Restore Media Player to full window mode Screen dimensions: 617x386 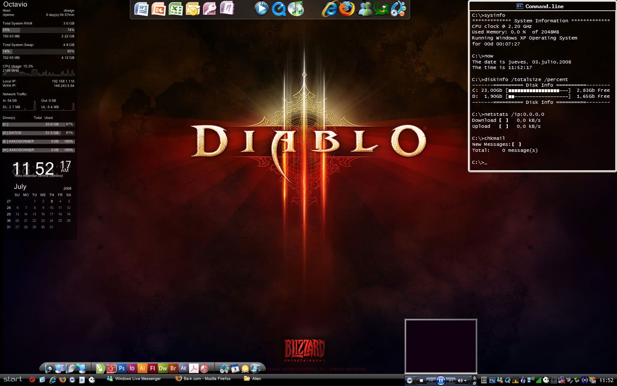(474, 383)
